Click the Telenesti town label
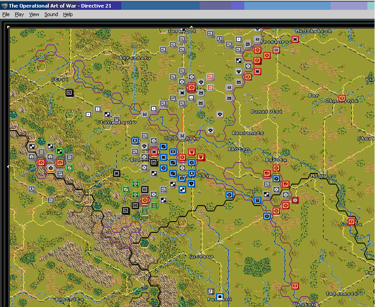 341,294
